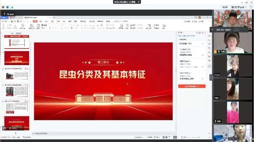Toggle eye icon beside 汉仪旗黑-75S font
Viewport: 254px width, 142px height.
[x=203, y=44]
